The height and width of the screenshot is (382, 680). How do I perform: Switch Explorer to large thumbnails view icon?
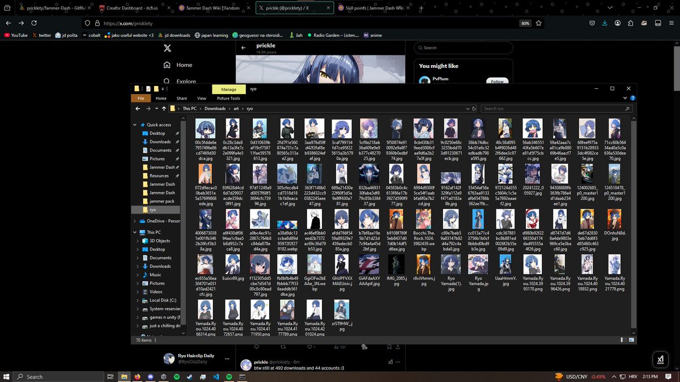coord(632,340)
